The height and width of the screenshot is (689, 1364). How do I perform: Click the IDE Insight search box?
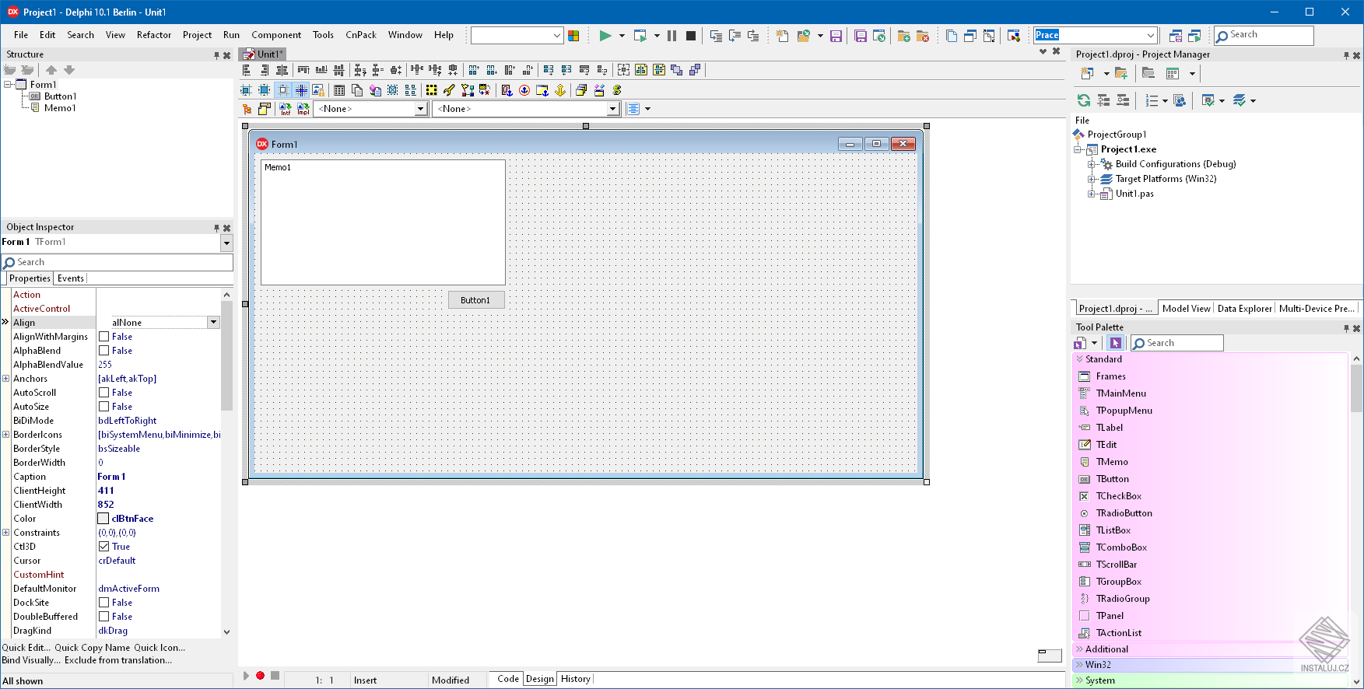point(1264,35)
